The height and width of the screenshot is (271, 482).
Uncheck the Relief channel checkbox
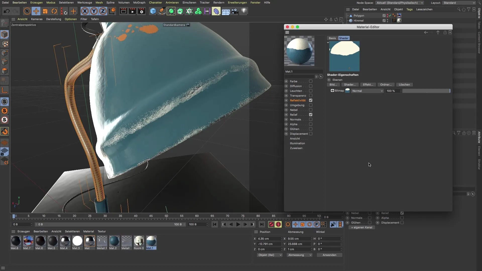pyautogui.click(x=311, y=115)
